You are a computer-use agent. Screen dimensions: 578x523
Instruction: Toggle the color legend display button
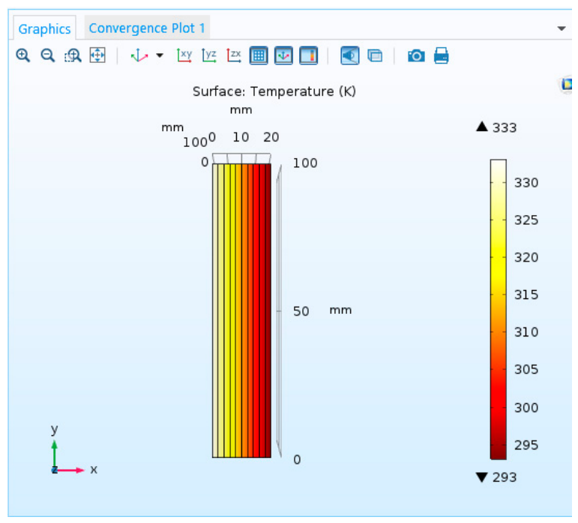(x=309, y=55)
